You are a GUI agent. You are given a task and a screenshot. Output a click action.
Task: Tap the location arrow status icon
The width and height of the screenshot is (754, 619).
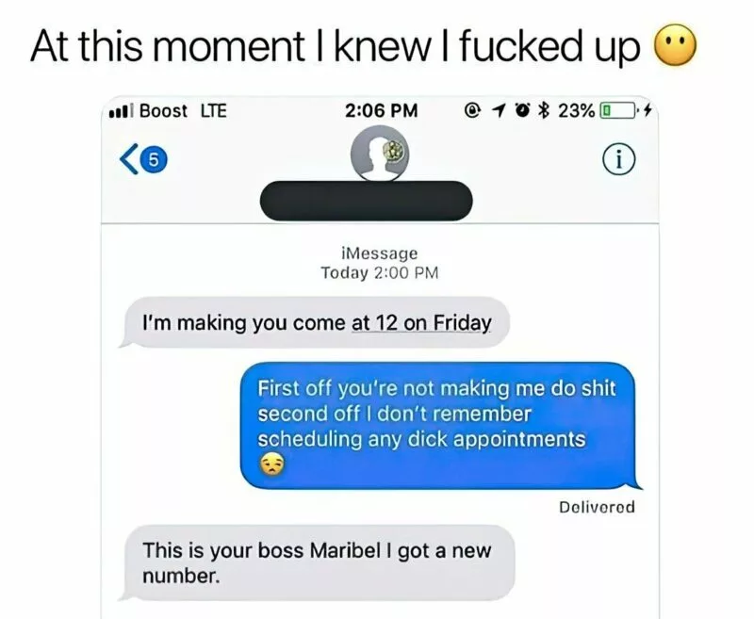[499, 111]
